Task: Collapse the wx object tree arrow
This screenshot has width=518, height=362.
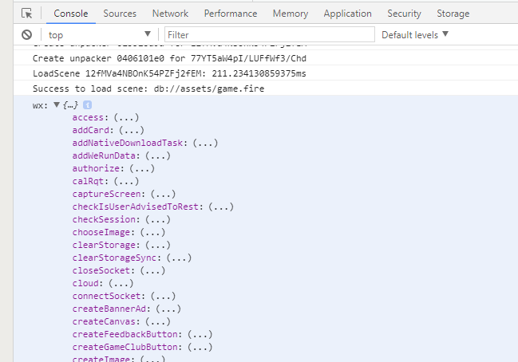Action: [x=57, y=105]
